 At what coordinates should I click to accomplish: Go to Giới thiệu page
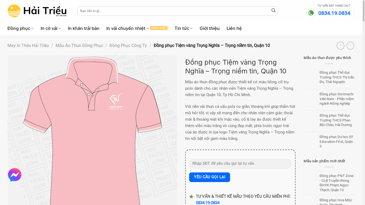(x=209, y=28)
